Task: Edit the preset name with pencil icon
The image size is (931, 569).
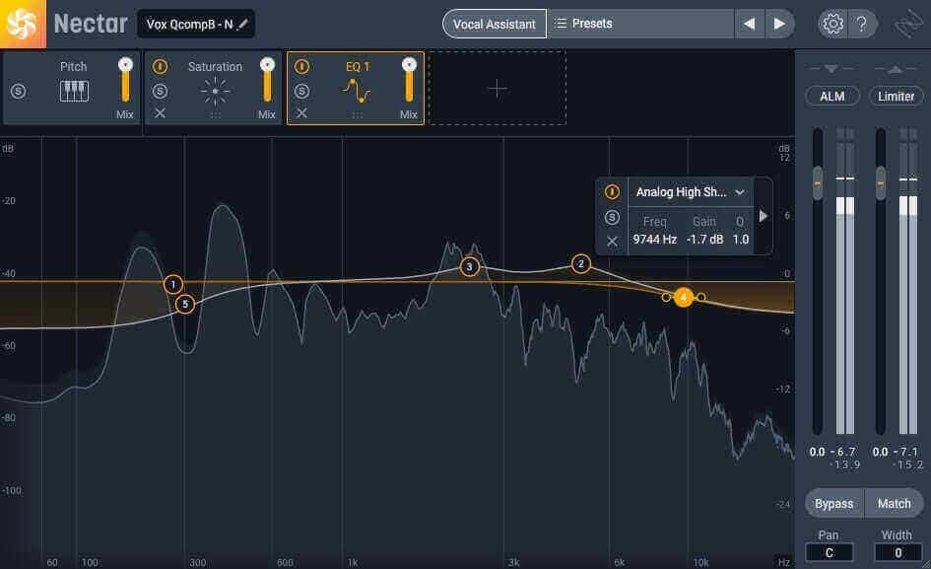Action: (x=242, y=25)
